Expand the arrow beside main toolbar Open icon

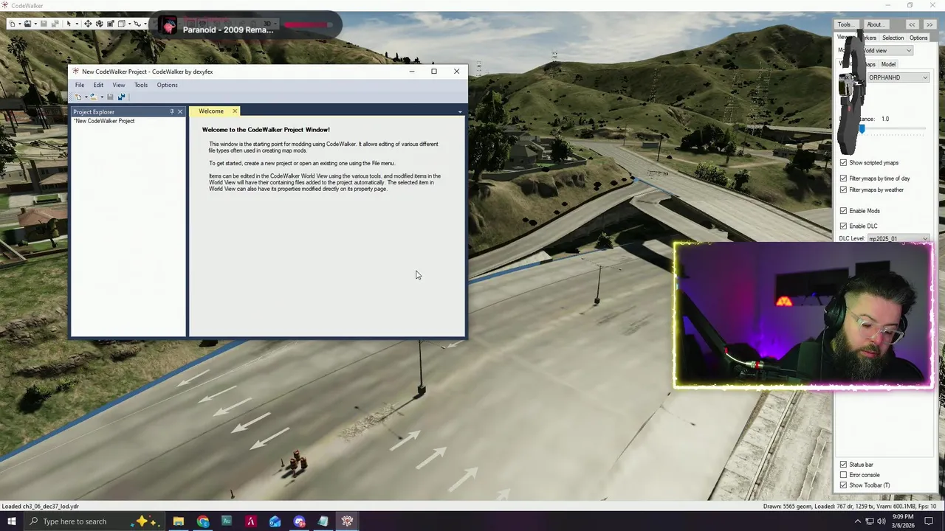[x=35, y=24]
